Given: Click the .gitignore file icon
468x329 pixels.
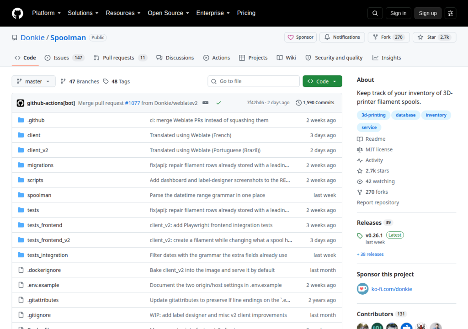Looking at the screenshot, I should coord(21,315).
